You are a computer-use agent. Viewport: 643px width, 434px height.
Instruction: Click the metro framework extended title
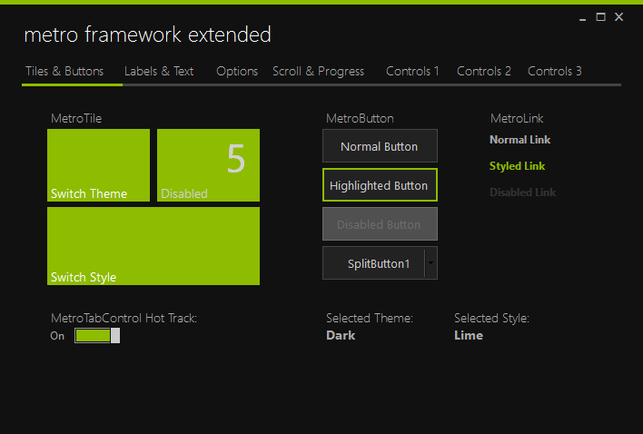pos(148,35)
